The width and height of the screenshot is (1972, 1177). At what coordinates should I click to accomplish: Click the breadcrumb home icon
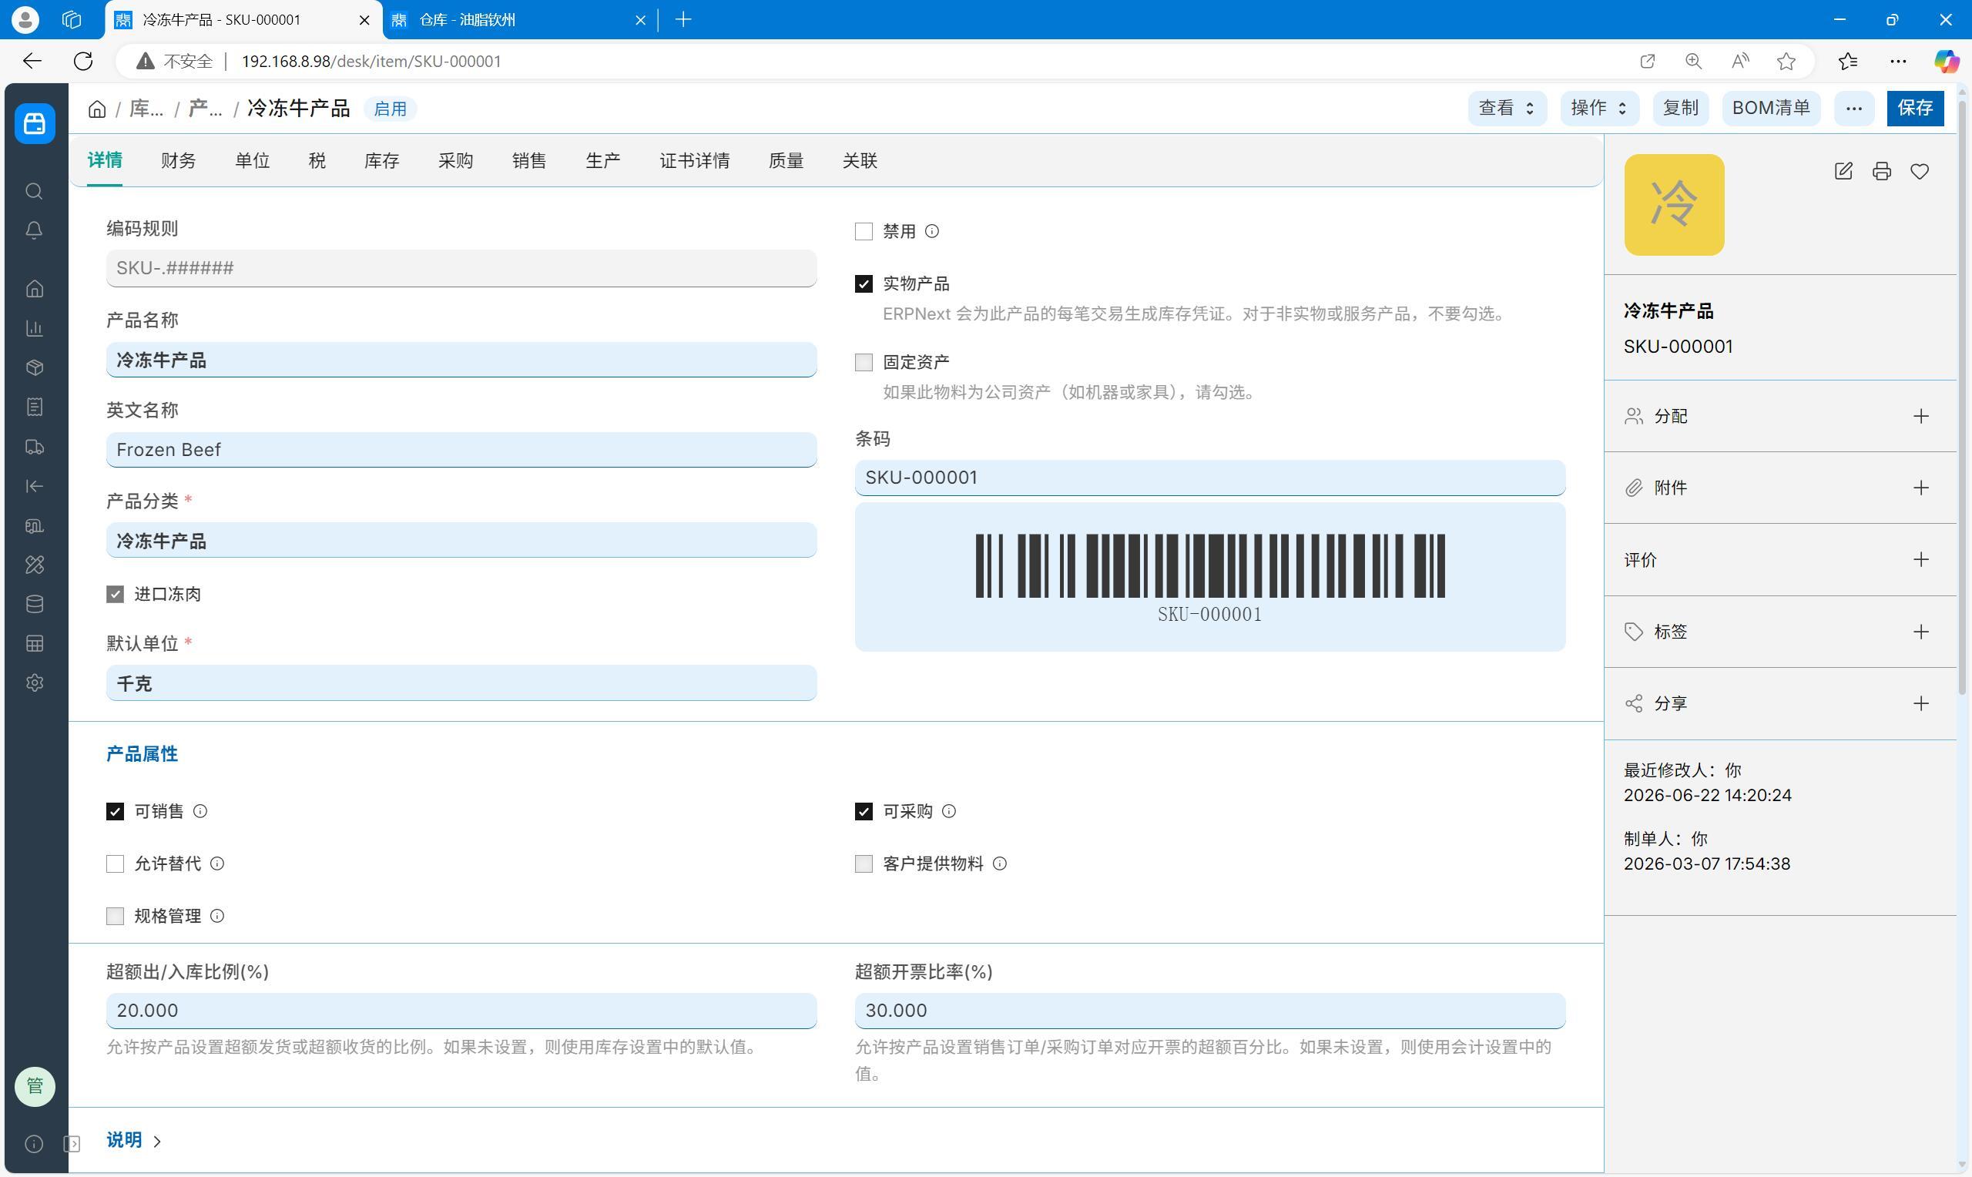(x=97, y=109)
